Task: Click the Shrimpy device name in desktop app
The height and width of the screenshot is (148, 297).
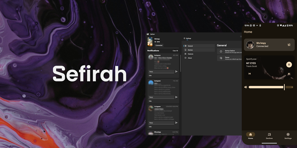Action: pos(157,39)
